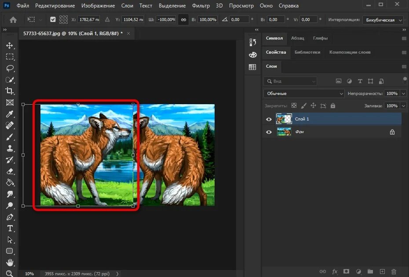Viewport: 409px width, 277px height.
Task: Select the Lasso tool
Action: (10, 68)
